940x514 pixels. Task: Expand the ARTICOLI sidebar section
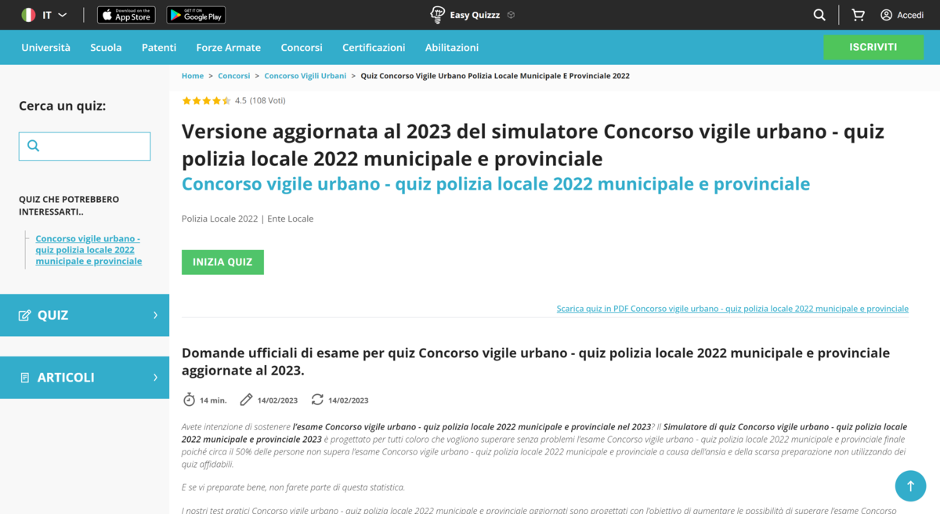pyautogui.click(x=85, y=378)
